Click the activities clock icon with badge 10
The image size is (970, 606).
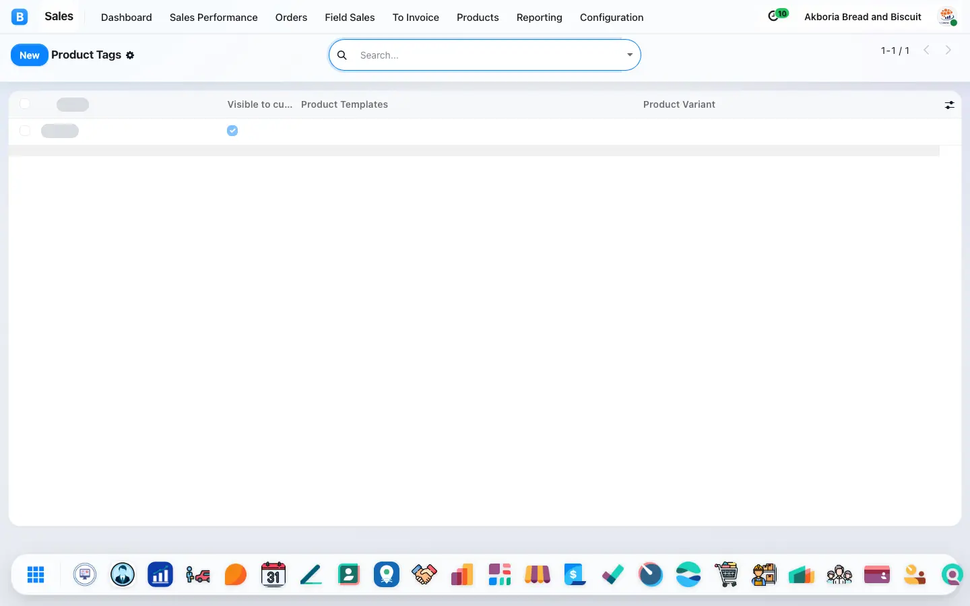point(777,15)
